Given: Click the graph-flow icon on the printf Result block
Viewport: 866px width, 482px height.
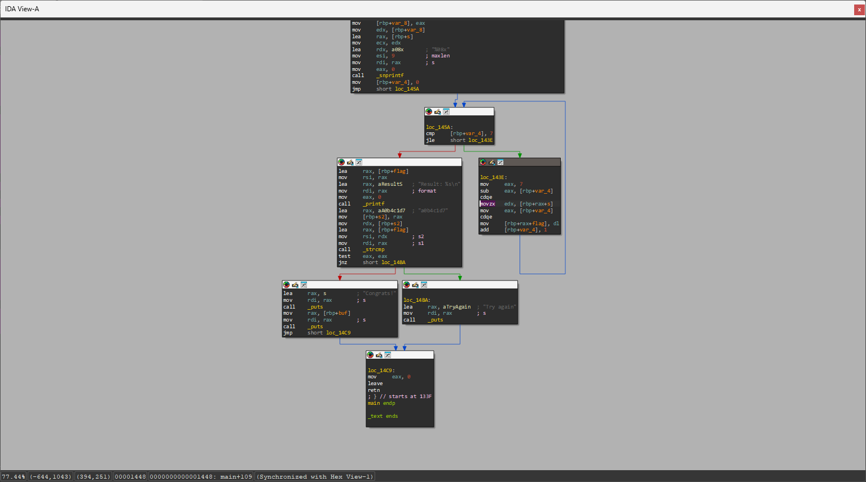Looking at the screenshot, I should [x=359, y=162].
